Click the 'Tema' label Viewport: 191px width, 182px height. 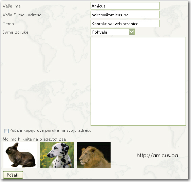(8, 24)
